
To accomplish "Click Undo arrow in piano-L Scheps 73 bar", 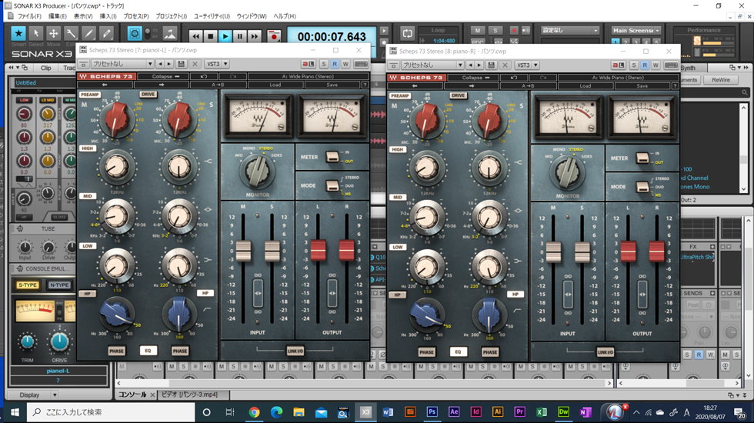I will 204,76.
